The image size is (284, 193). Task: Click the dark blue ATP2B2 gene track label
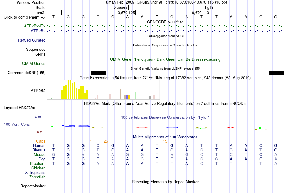click(38, 31)
